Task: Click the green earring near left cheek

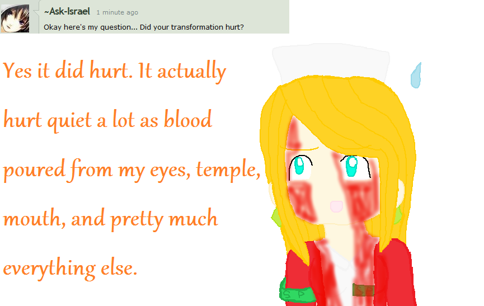Action: tap(276, 218)
